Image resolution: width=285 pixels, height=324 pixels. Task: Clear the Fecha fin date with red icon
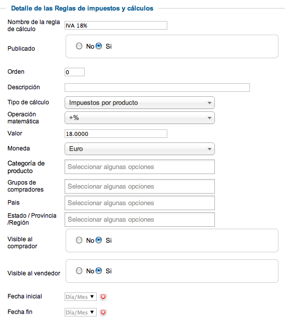click(x=103, y=312)
